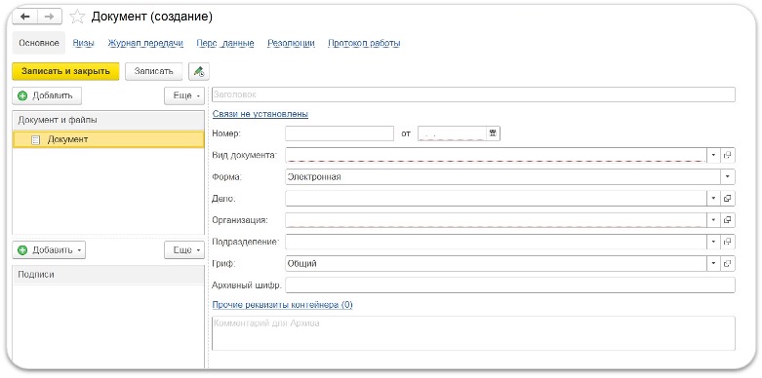Screen dimensions: 762x378
Task: Click the Общий value in Гриф field
Action: pyautogui.click(x=301, y=263)
